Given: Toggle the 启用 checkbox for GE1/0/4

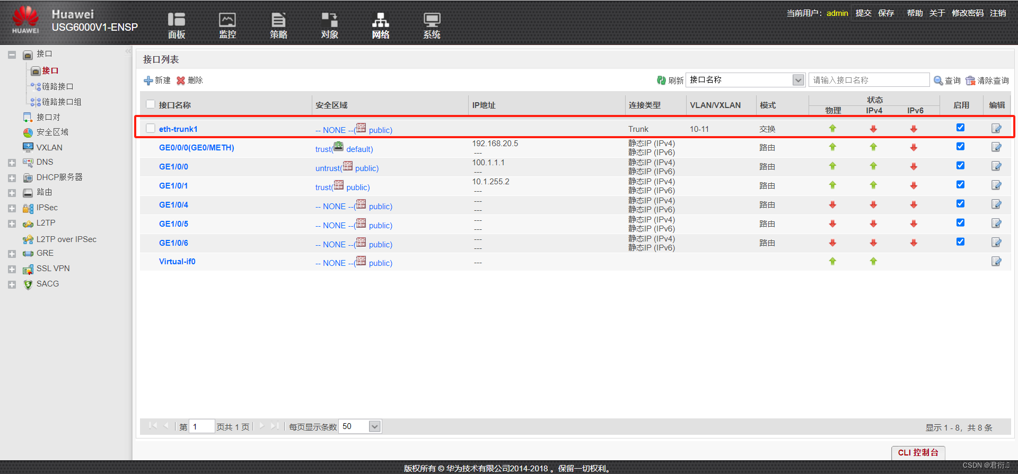Looking at the screenshot, I should [x=960, y=204].
